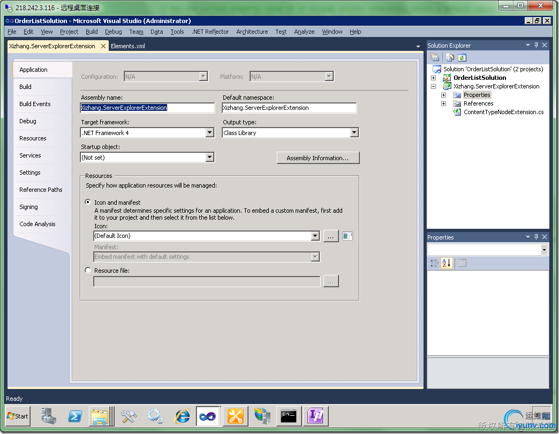Image resolution: width=559 pixels, height=434 pixels.
Task: Select the Solution 'OrderListSolution' root node
Action: [x=493, y=69]
